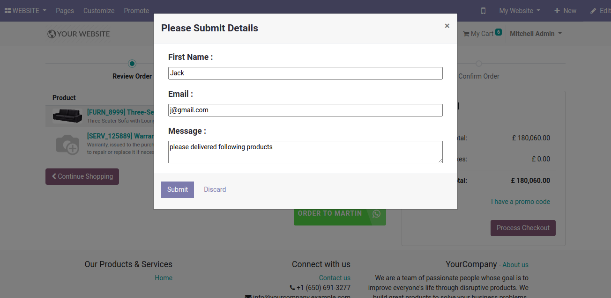The image size is (611, 298).
Task: Focus the First Name input field
Action: [305, 73]
